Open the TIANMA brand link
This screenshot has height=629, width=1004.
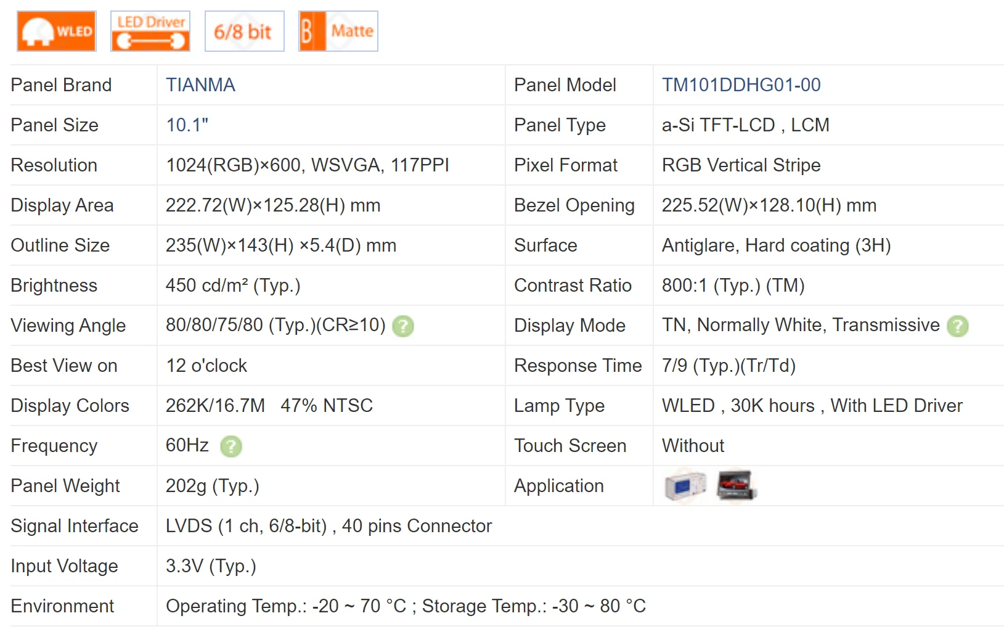(x=200, y=84)
